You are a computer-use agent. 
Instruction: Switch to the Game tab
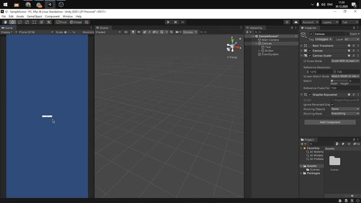click(x=7, y=28)
